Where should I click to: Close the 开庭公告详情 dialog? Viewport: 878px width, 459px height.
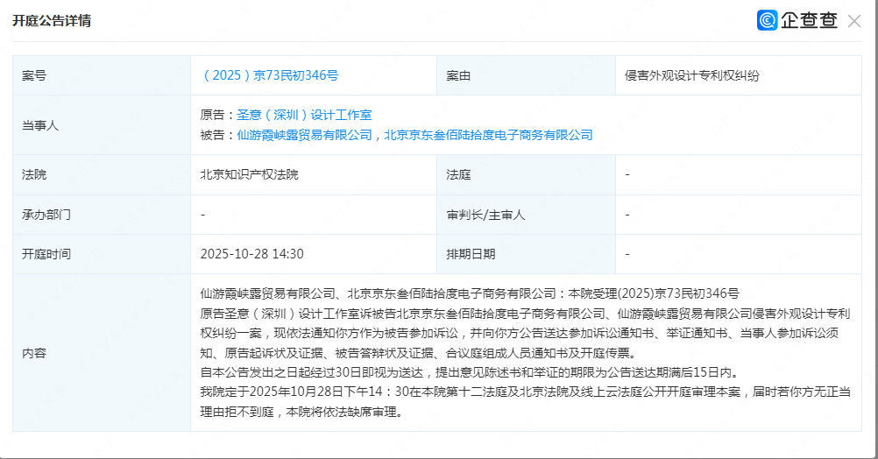click(x=854, y=21)
